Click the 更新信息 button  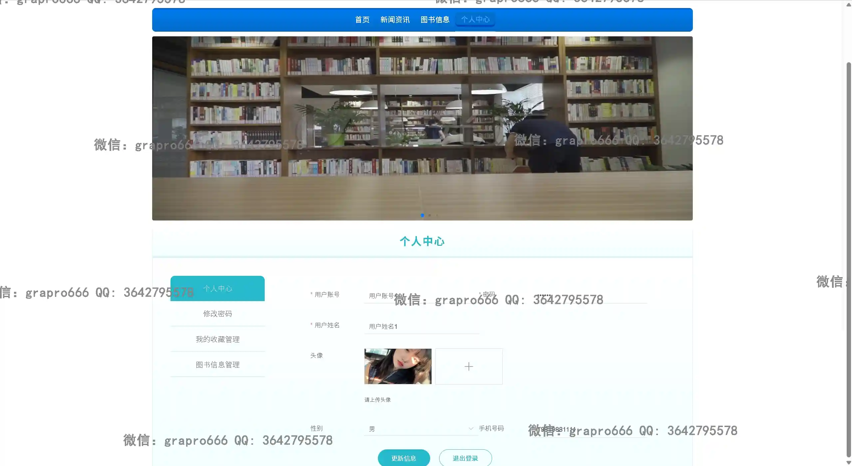404,458
